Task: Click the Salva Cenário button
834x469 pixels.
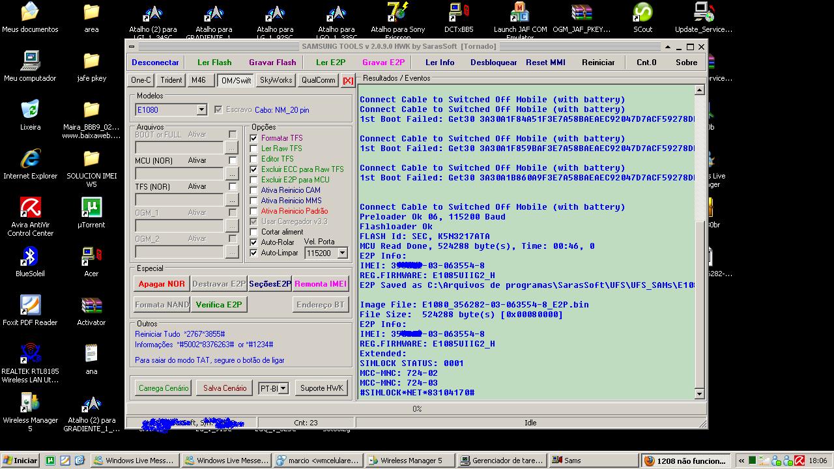Action: coord(225,388)
